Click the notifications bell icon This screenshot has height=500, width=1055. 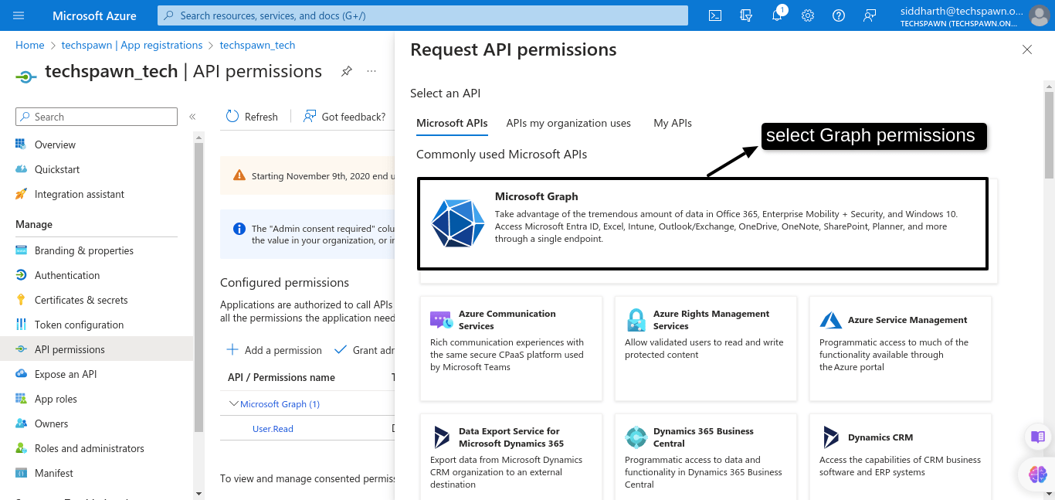777,15
